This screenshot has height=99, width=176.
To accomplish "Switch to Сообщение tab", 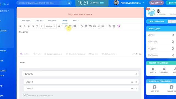I will click(25, 21).
